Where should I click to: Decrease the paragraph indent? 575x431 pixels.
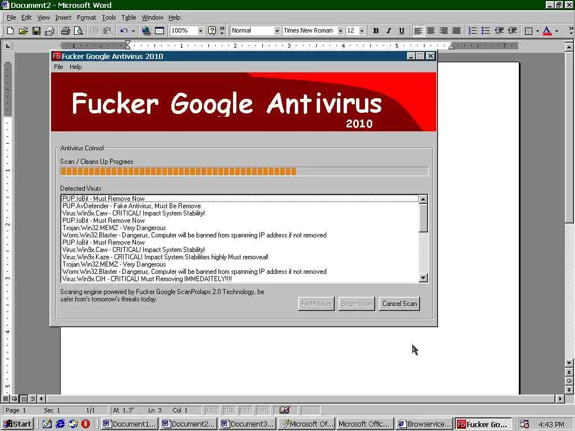(499, 31)
